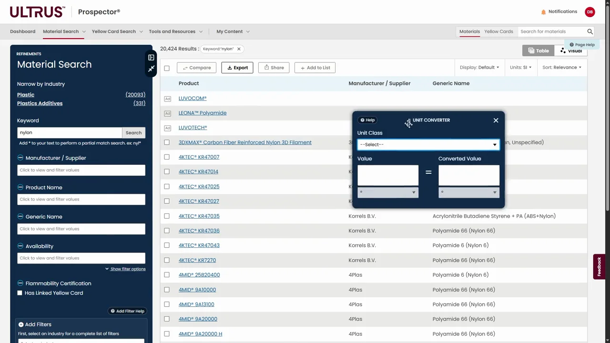
Task: Focus the Search for materials field
Action: [x=552, y=31]
